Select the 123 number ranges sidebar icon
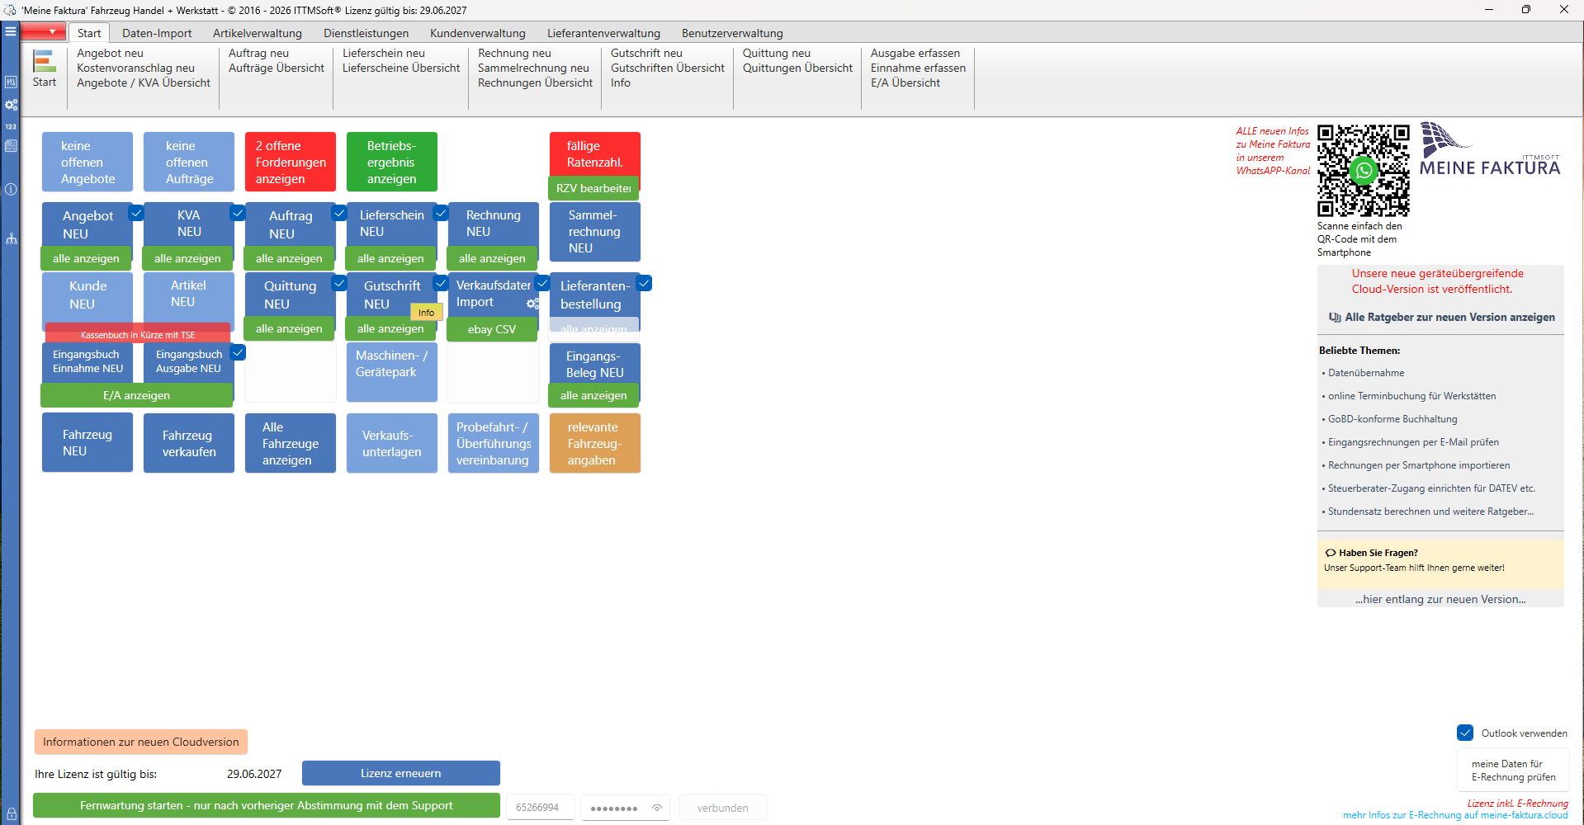Image resolution: width=1584 pixels, height=825 pixels. (11, 126)
